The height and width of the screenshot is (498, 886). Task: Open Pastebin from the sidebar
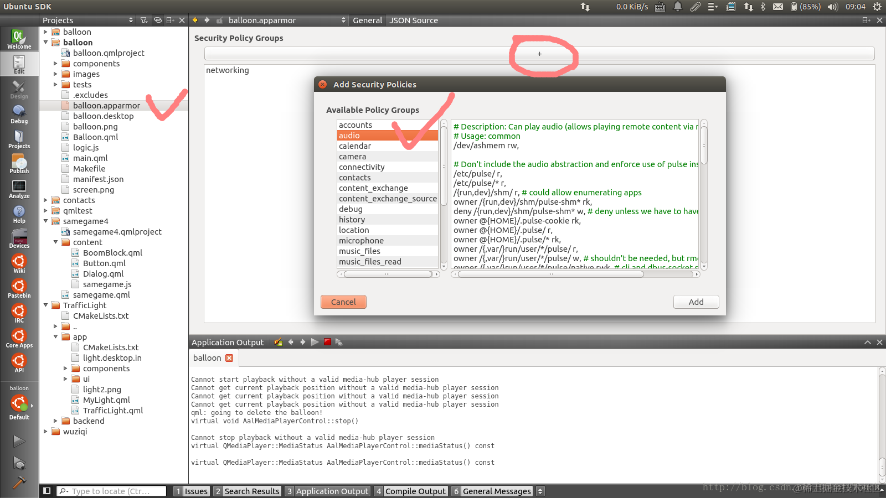pos(19,288)
